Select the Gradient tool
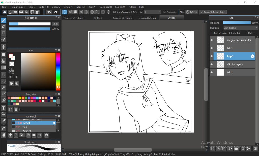This screenshot has height=156, width=259. (4, 67)
